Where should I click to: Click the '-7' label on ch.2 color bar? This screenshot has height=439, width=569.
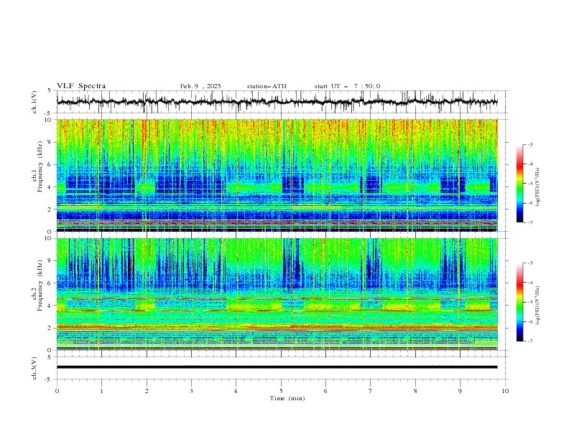click(529, 341)
